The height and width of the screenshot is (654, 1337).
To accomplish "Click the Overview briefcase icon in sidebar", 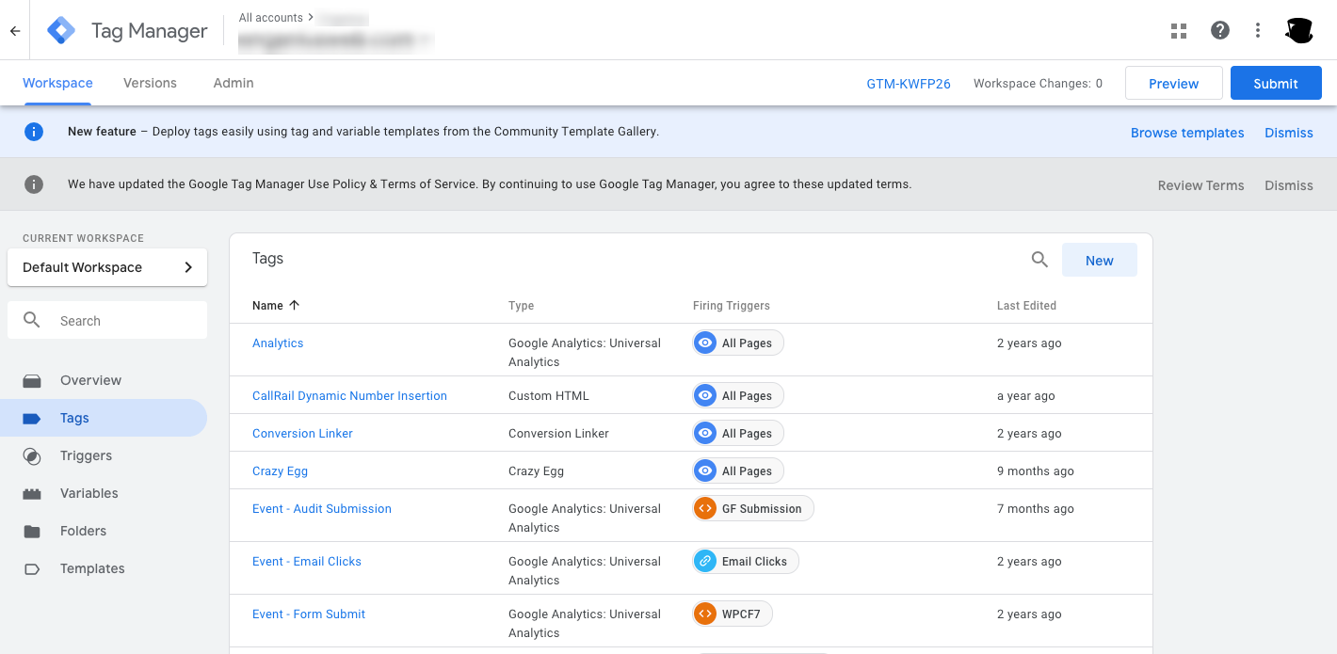I will point(32,380).
